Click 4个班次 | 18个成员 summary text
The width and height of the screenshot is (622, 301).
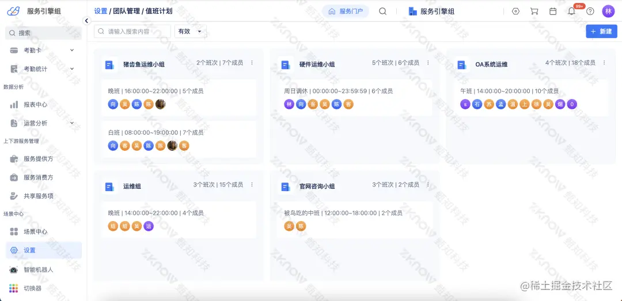(570, 63)
